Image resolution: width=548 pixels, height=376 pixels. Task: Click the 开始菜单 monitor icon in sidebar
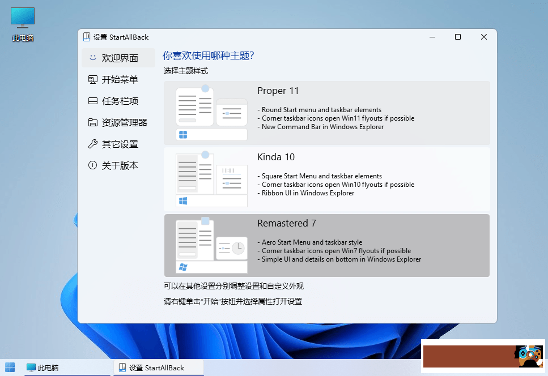[92, 80]
